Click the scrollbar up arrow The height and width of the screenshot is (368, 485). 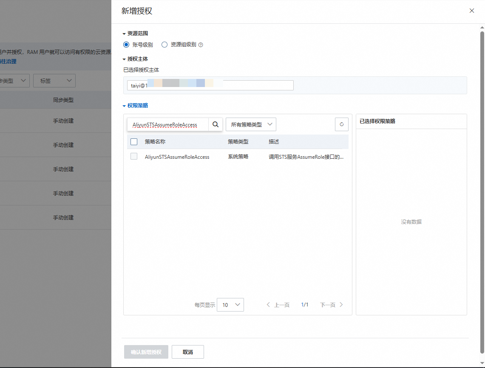pos(482,28)
